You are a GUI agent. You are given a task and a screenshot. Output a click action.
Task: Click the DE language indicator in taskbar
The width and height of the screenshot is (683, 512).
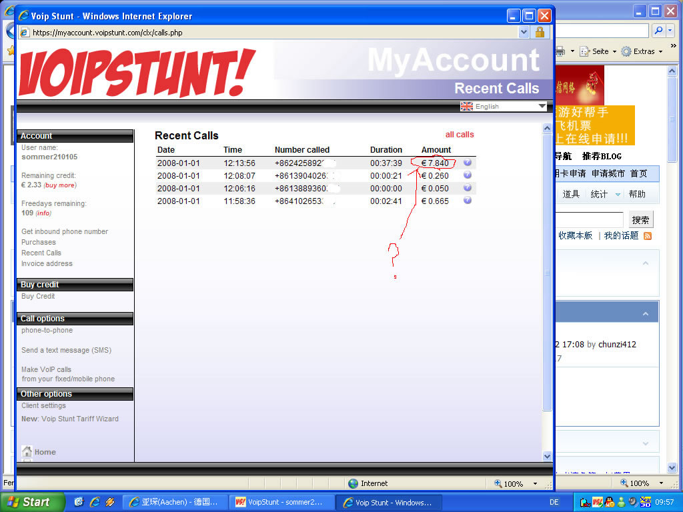[554, 503]
